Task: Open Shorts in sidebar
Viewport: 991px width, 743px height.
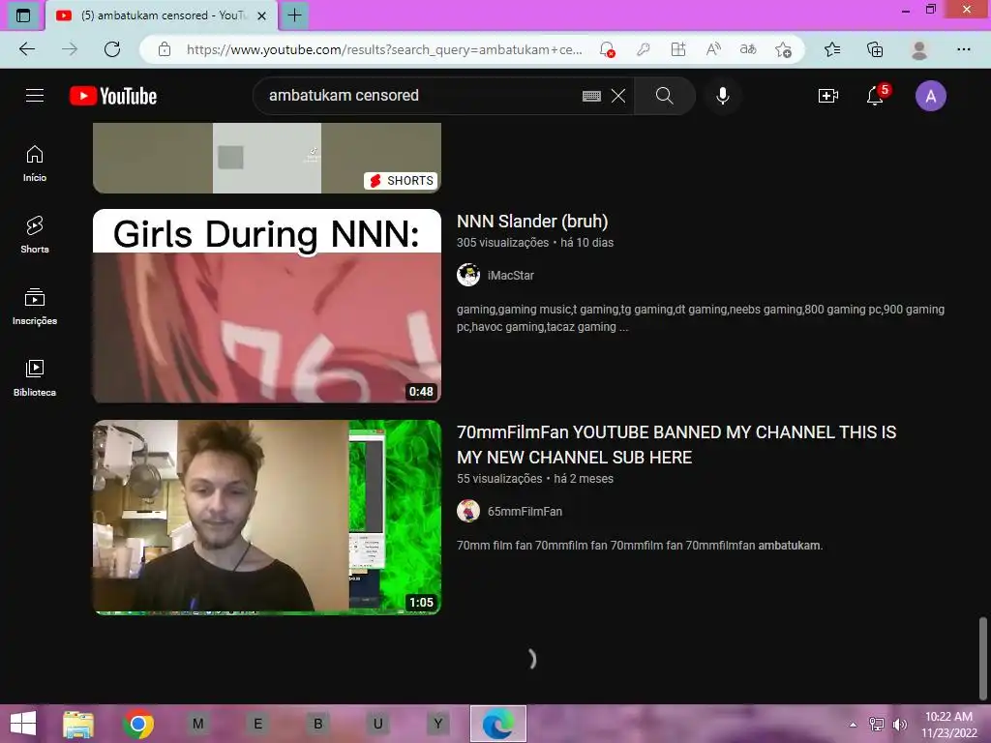Action: 35,235
